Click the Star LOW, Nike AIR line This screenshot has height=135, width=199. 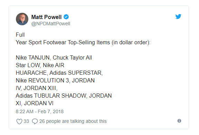pyautogui.click(x=40, y=65)
